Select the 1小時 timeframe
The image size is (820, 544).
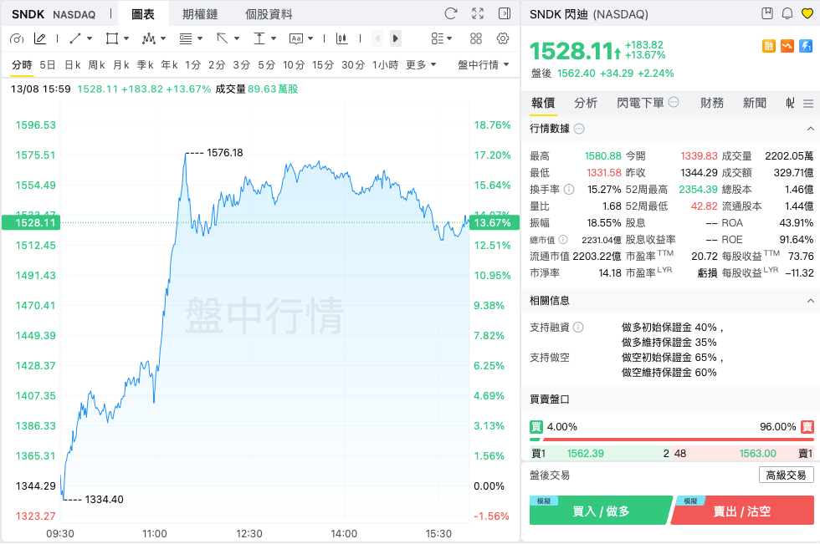click(x=386, y=65)
